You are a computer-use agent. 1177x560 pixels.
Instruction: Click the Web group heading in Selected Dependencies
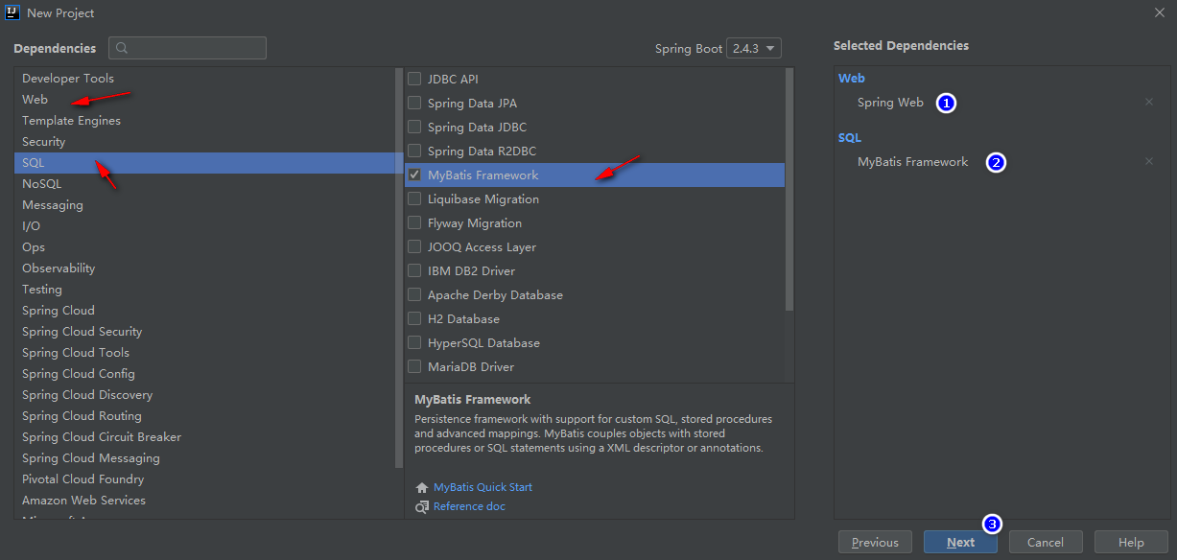click(852, 79)
